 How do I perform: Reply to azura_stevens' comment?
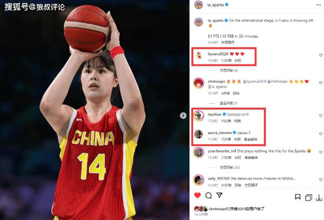[x=237, y=139]
